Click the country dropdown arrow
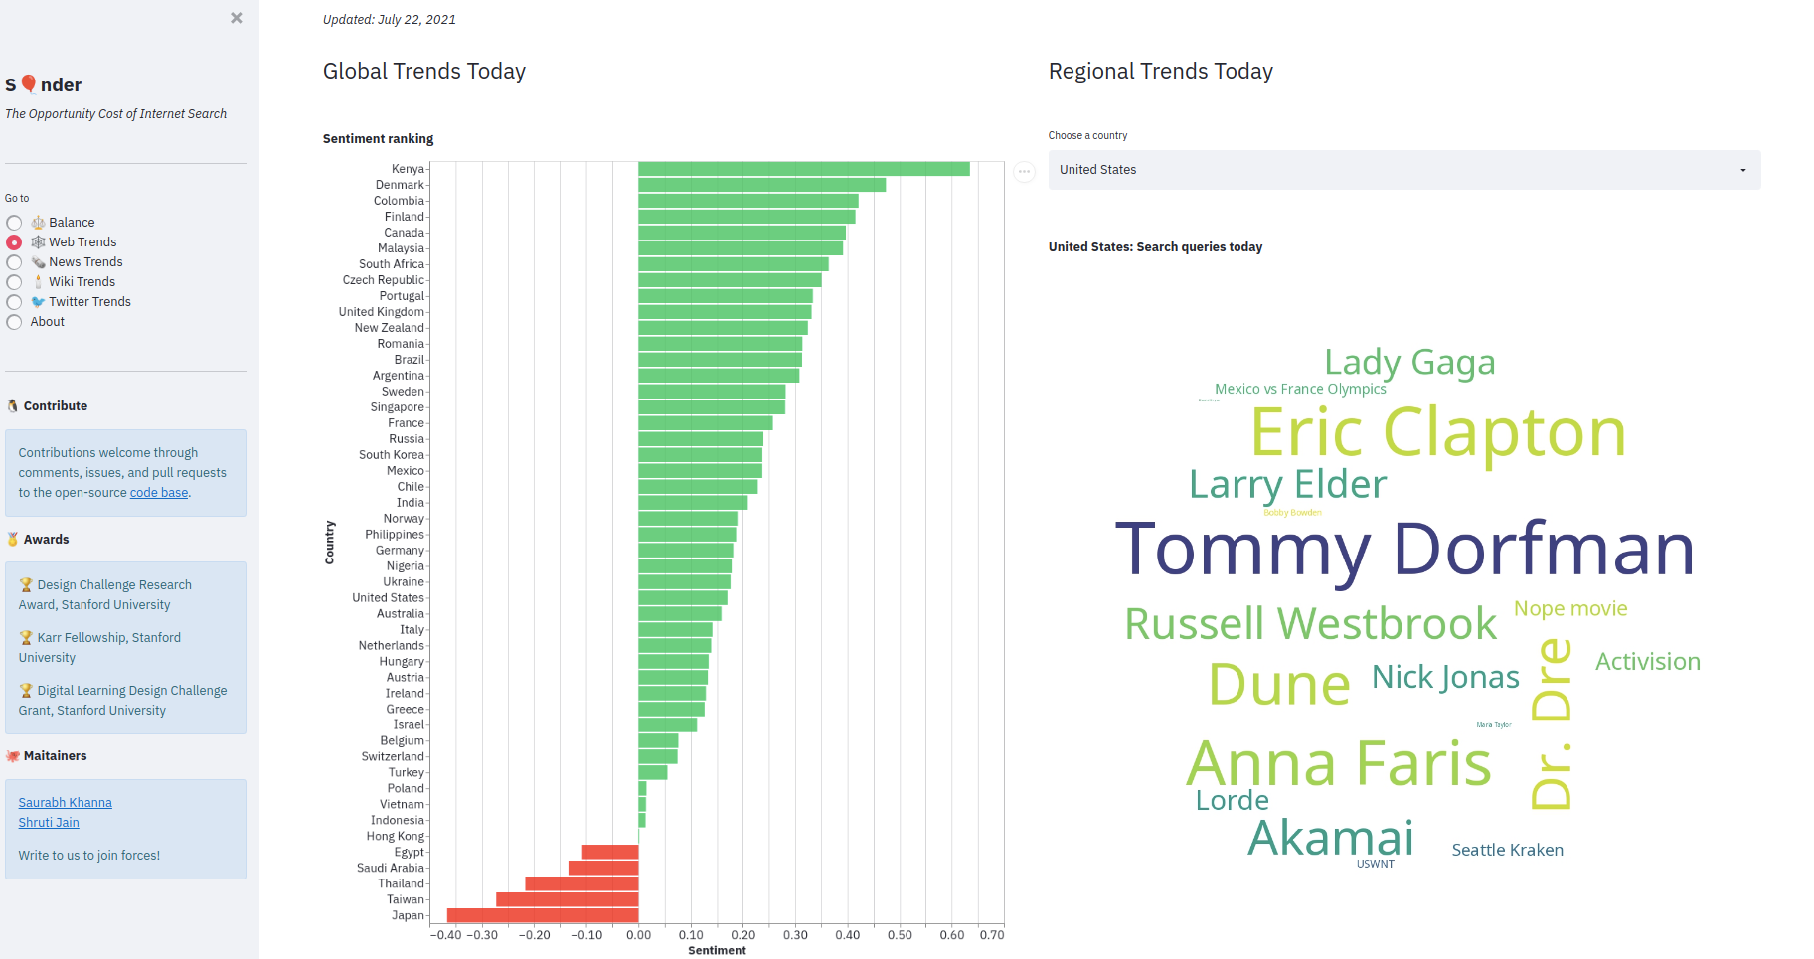1814x959 pixels. [x=1742, y=170]
